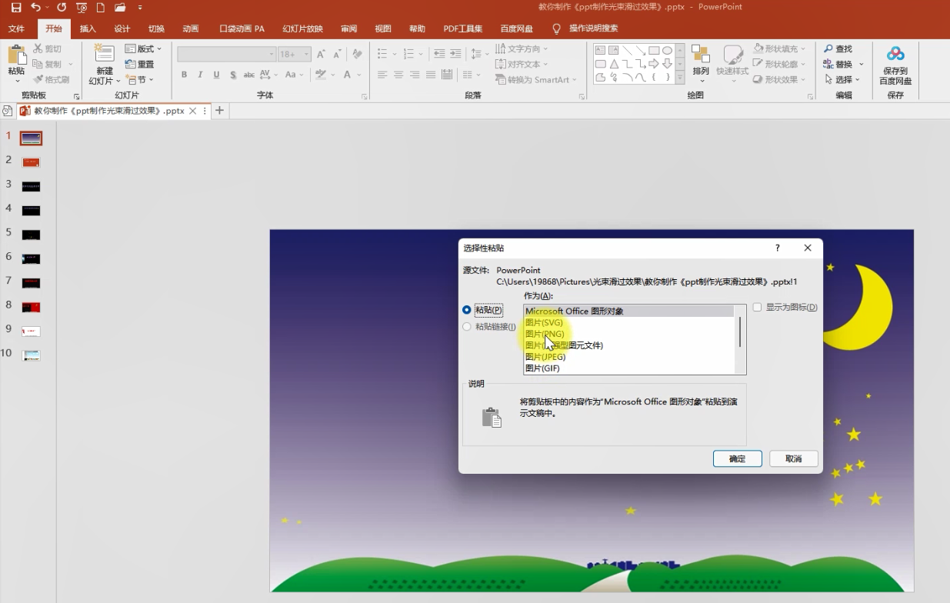Justify the text
This screenshot has height=603, width=950.
coord(431,75)
